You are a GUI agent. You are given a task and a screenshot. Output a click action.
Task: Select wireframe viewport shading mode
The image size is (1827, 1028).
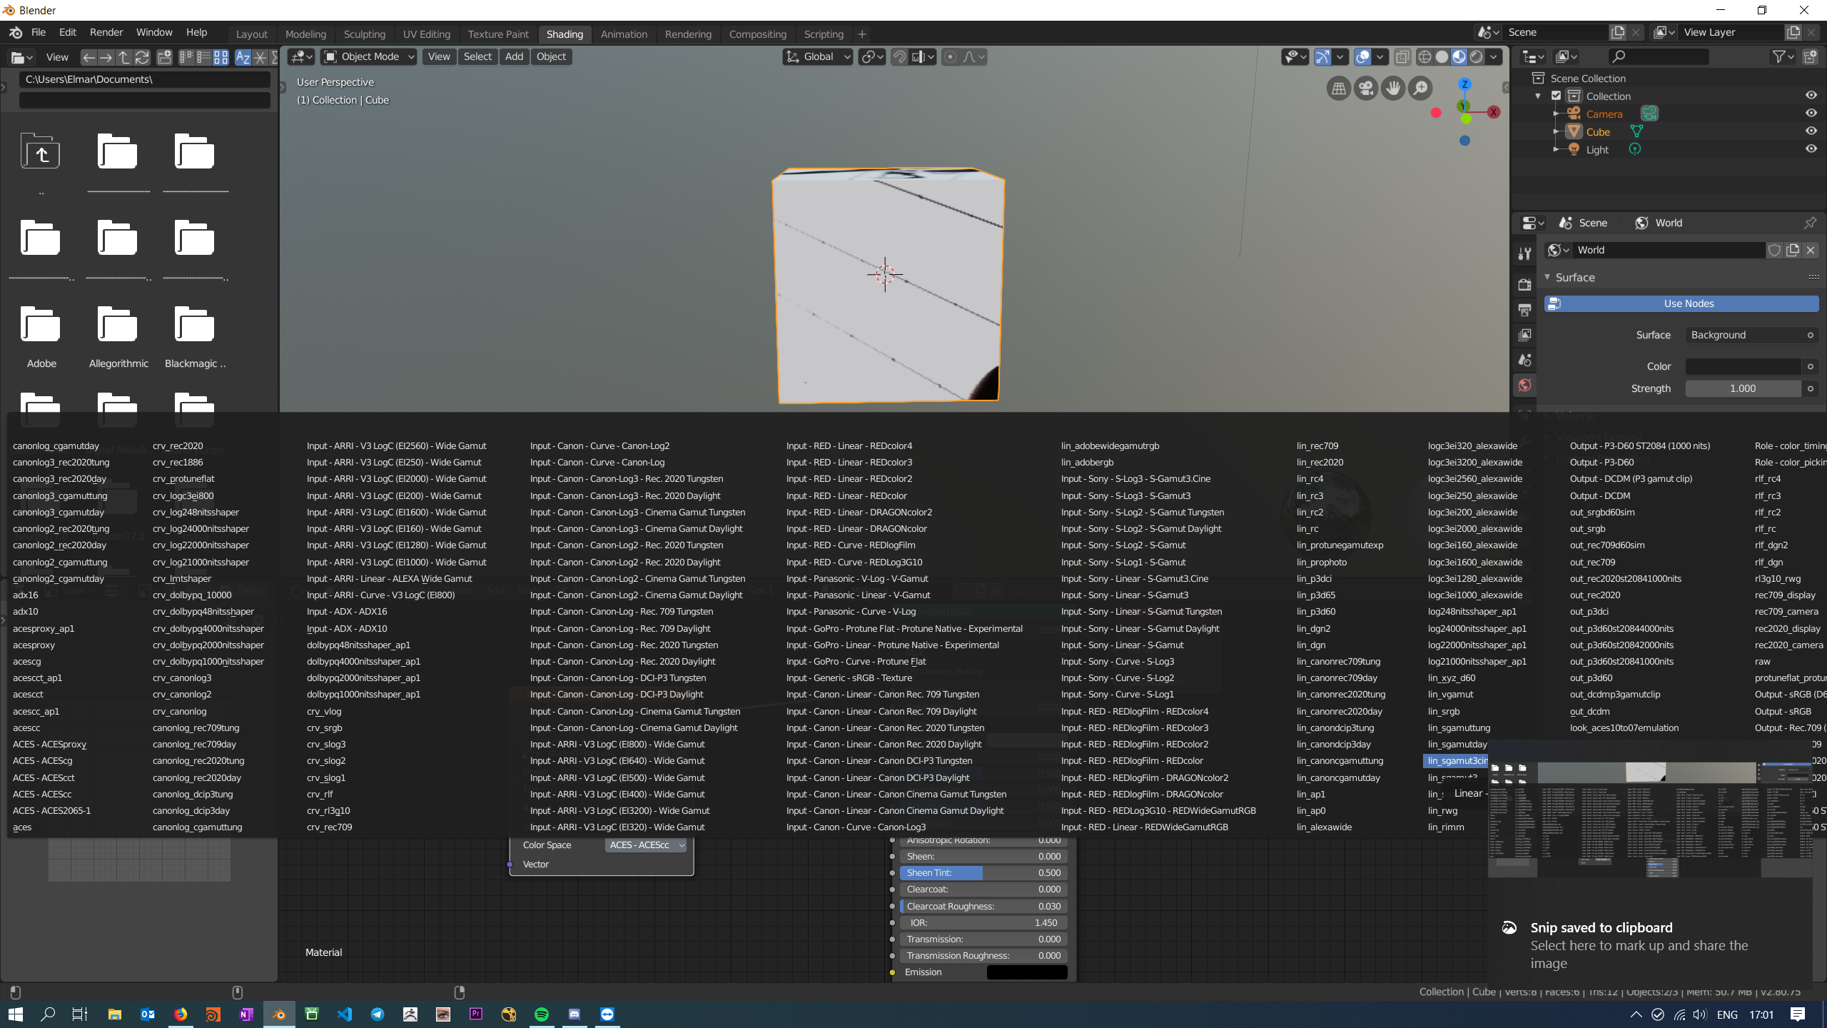pos(1424,57)
